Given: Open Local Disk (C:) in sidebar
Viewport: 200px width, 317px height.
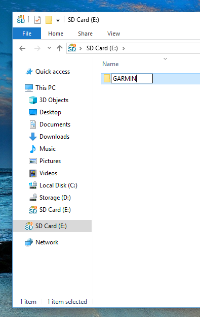Looking at the screenshot, I should tap(58, 185).
